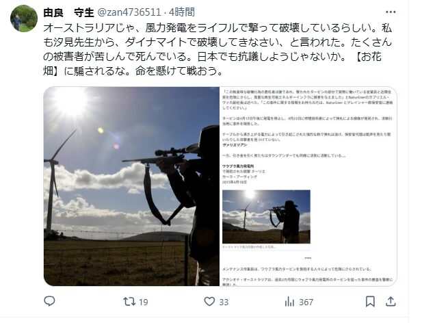Bookmark this tweet
Screen dimensions: 422x323
(x=370, y=302)
